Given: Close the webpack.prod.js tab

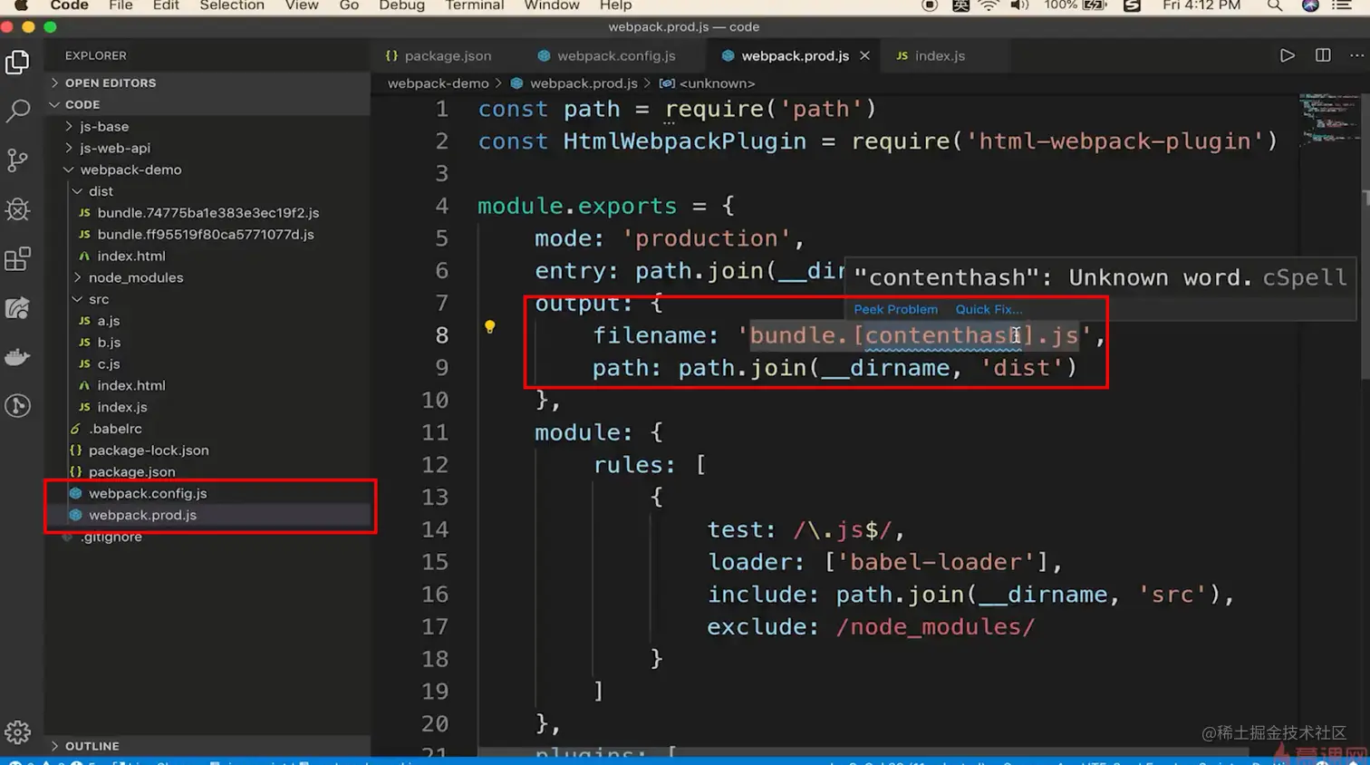Looking at the screenshot, I should point(864,55).
